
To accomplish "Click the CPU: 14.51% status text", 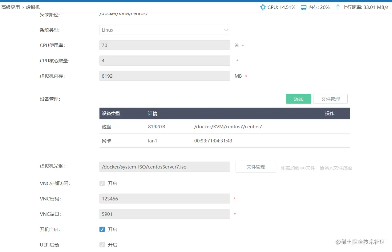I will click(x=281, y=7).
